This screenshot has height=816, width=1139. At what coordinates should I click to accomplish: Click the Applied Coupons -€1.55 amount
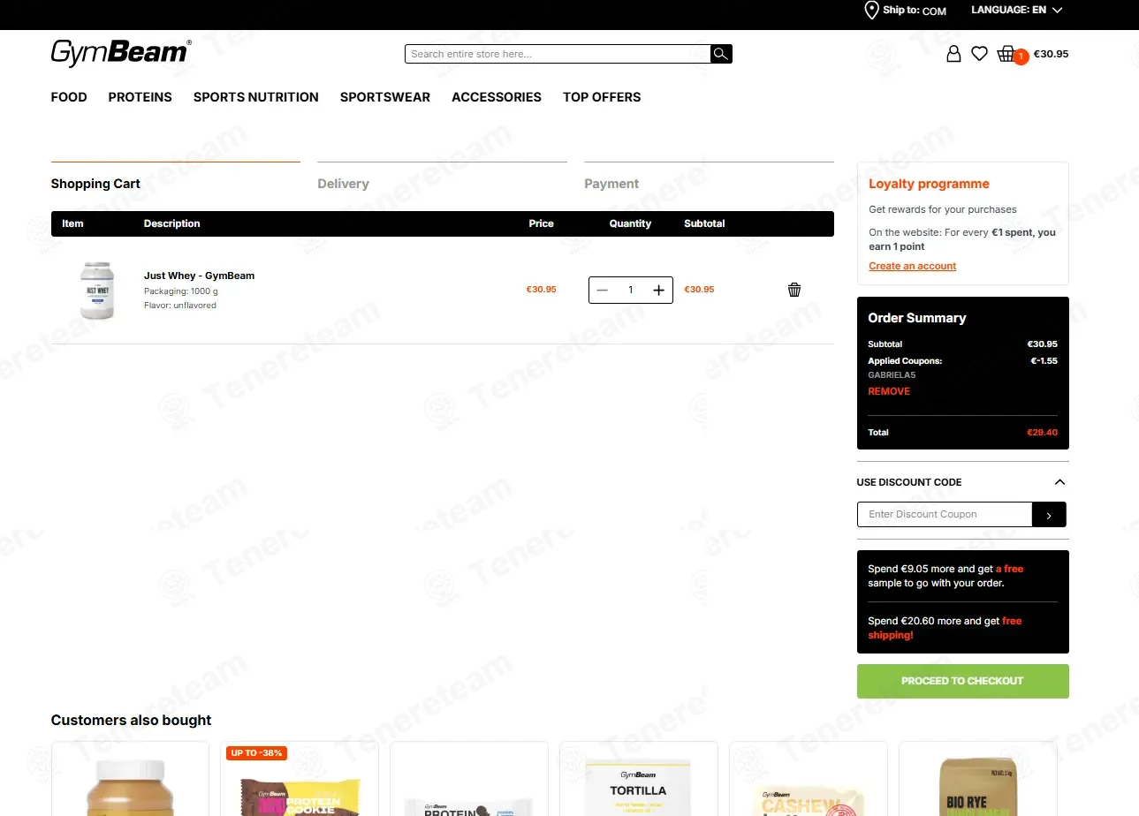point(1044,361)
